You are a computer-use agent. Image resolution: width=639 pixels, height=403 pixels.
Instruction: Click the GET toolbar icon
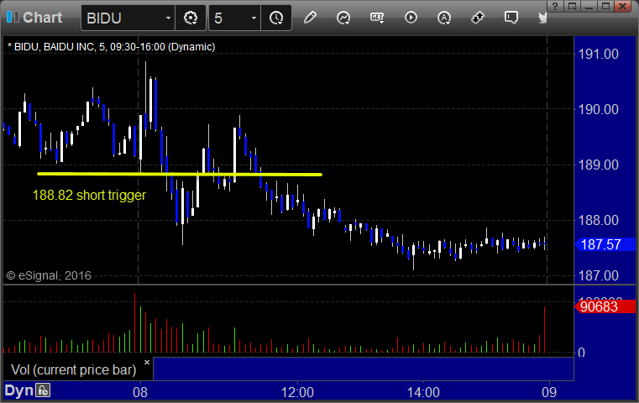coord(377,18)
